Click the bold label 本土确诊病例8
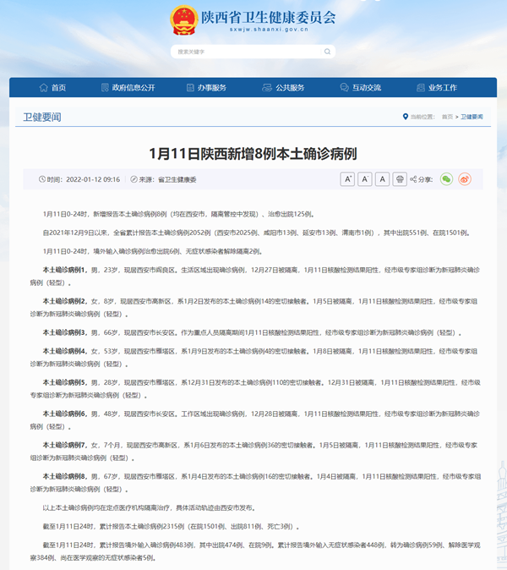 click(65, 477)
